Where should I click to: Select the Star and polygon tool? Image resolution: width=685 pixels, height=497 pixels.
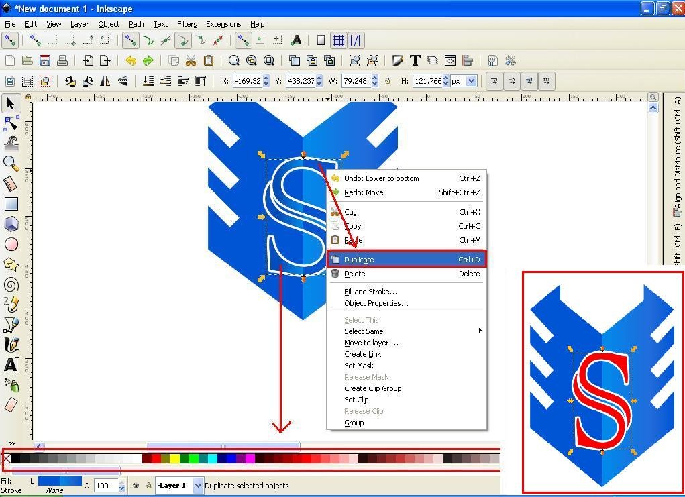(x=11, y=264)
